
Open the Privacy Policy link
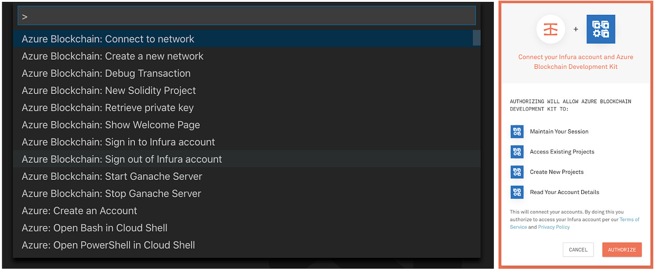[554, 227]
